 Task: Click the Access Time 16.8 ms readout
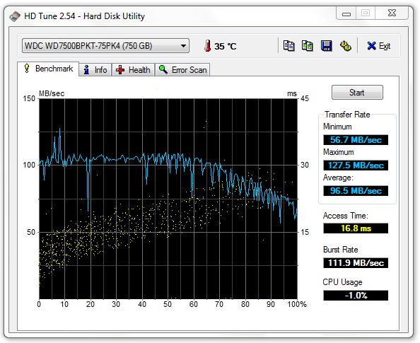356,228
